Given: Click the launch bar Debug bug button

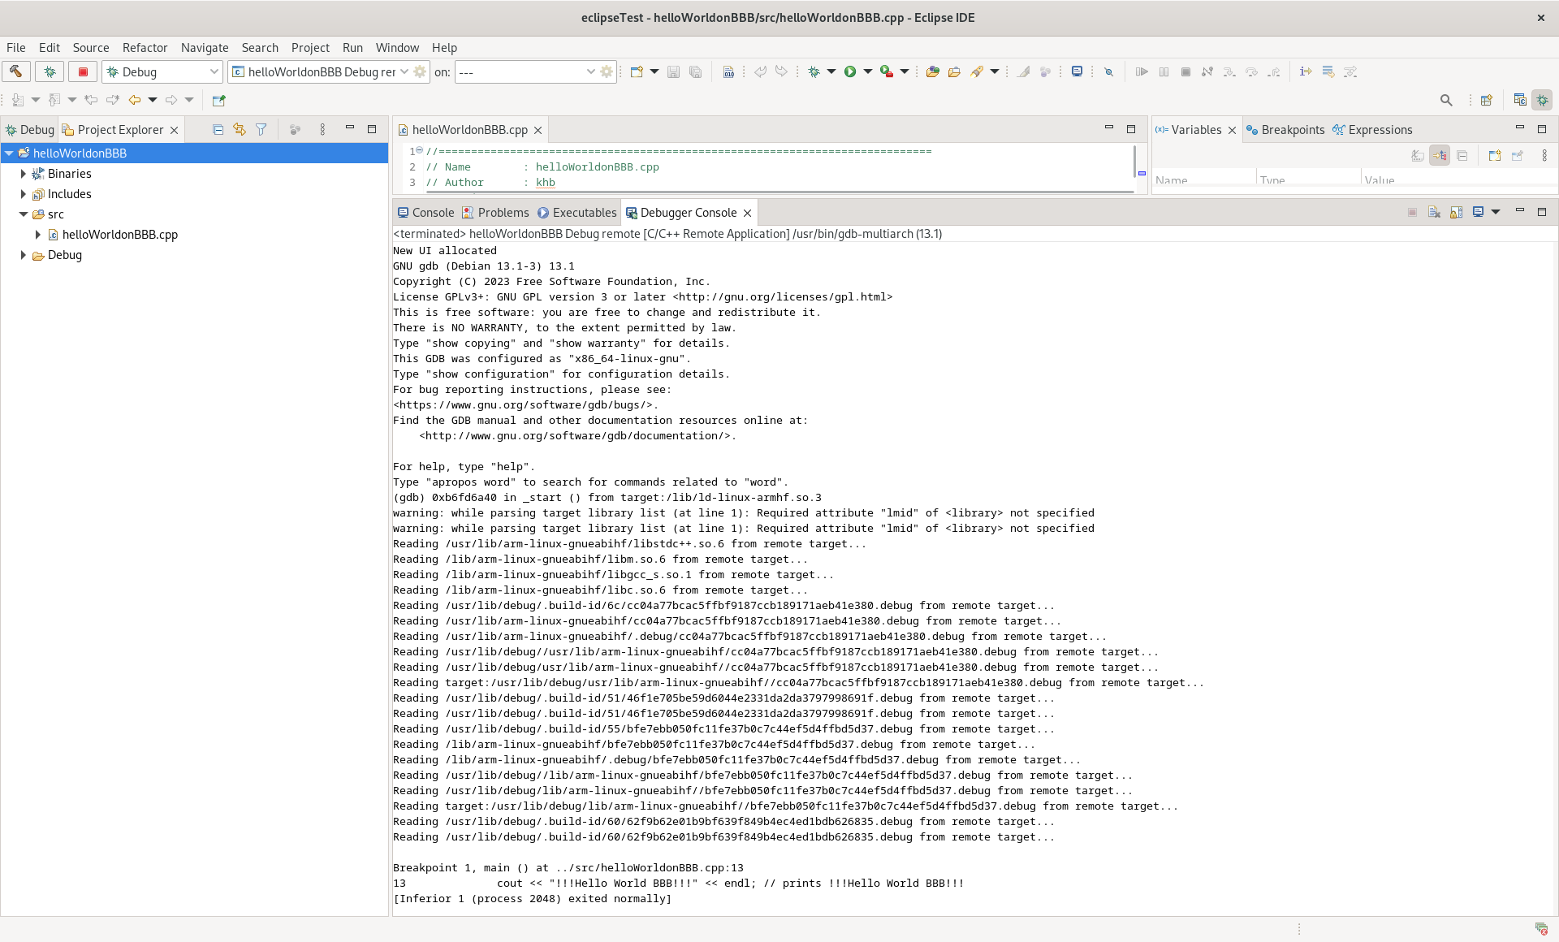Looking at the screenshot, I should click(x=50, y=71).
